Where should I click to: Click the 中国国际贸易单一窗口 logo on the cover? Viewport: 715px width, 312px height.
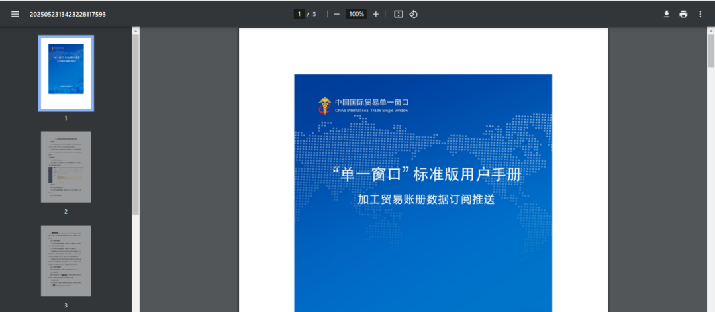tap(363, 105)
